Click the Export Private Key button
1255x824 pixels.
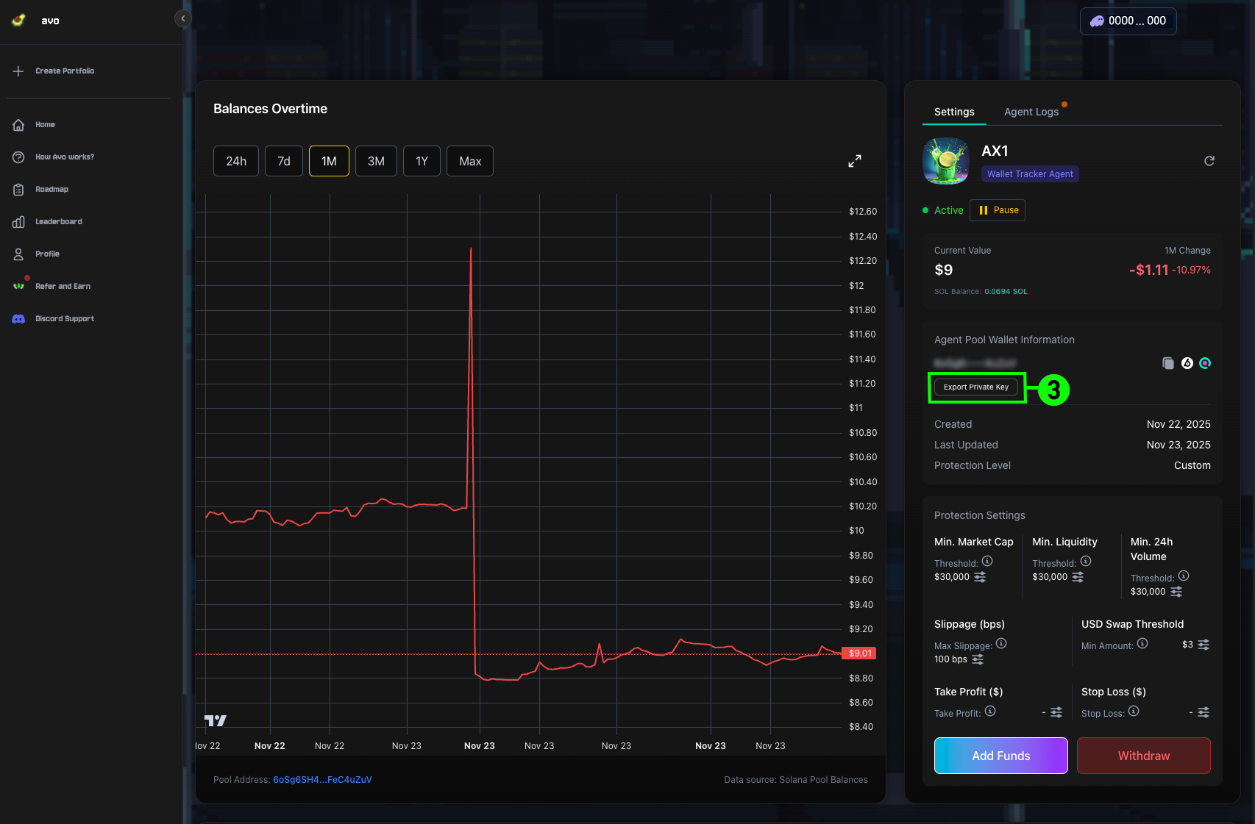click(x=976, y=387)
